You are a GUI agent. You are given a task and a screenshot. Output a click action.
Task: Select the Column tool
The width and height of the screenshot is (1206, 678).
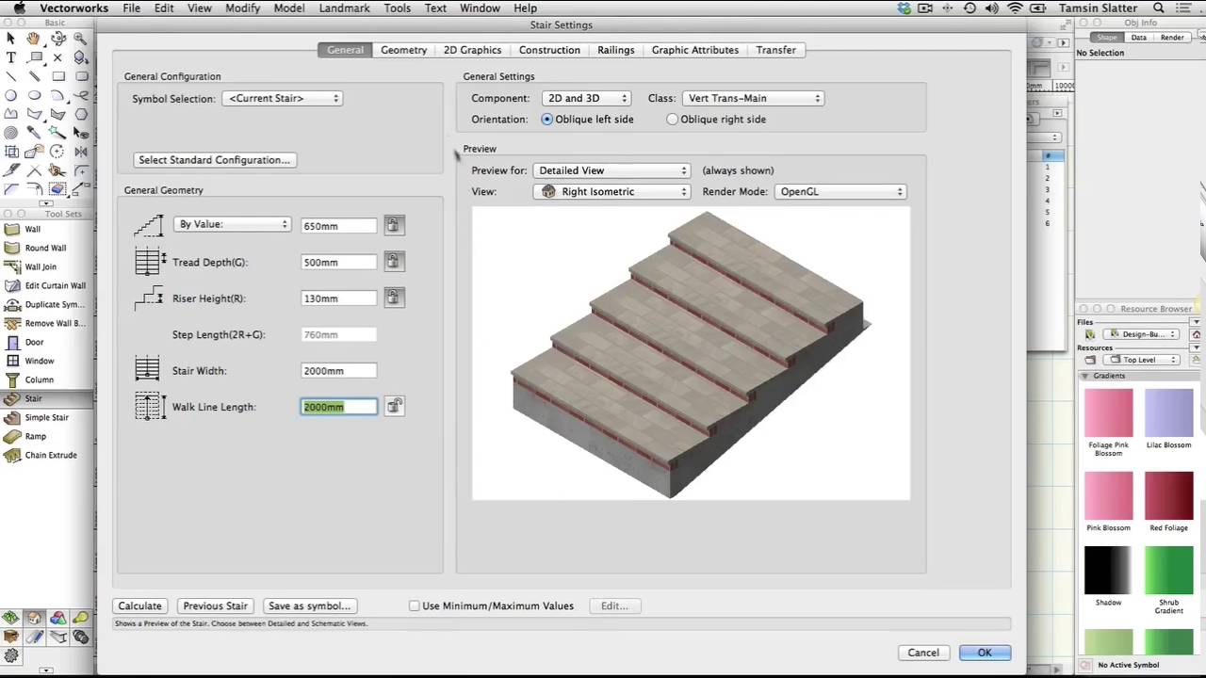tap(47, 379)
